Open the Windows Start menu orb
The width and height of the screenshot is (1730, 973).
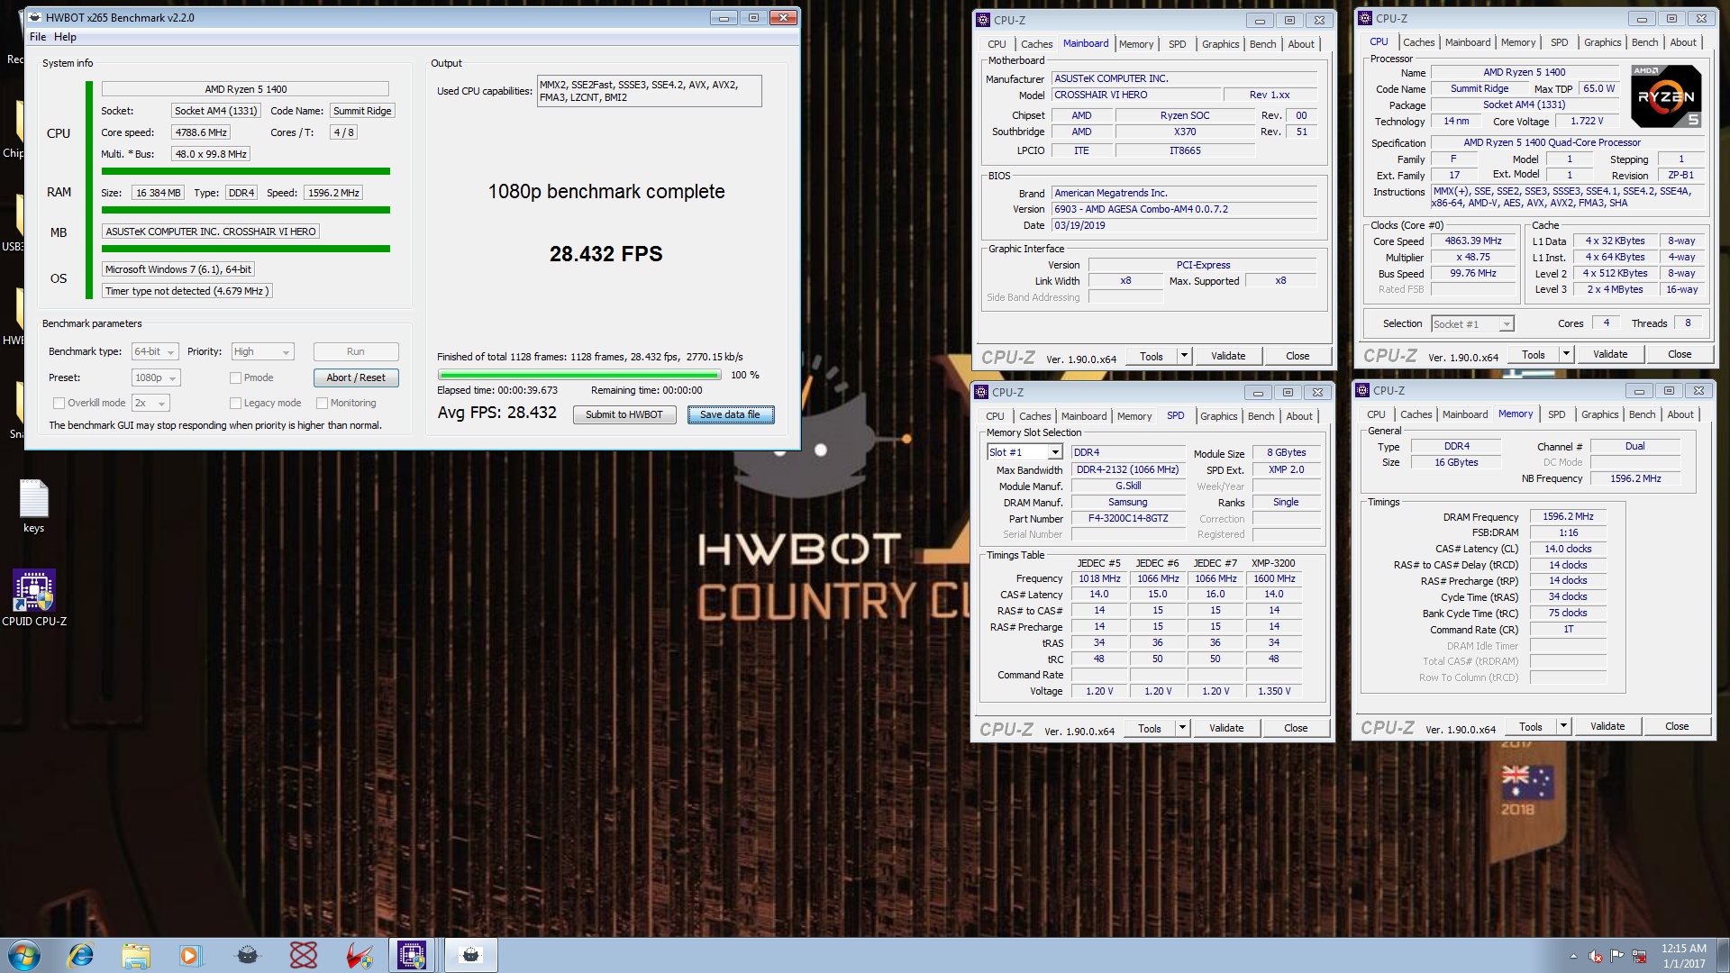click(x=24, y=955)
